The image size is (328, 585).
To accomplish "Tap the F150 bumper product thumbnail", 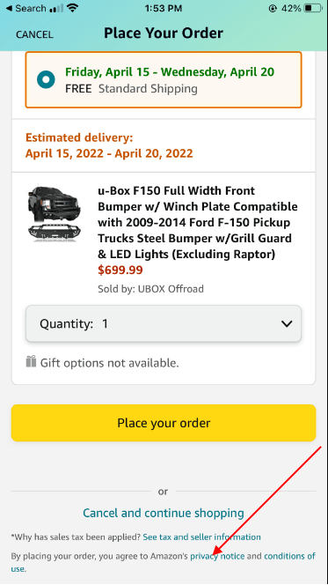I will [x=55, y=213].
